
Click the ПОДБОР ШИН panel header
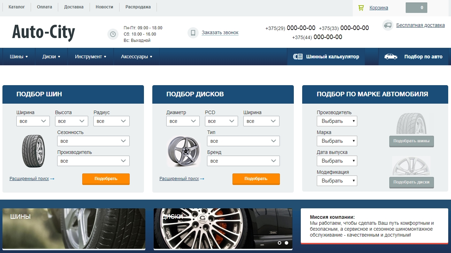click(x=73, y=94)
